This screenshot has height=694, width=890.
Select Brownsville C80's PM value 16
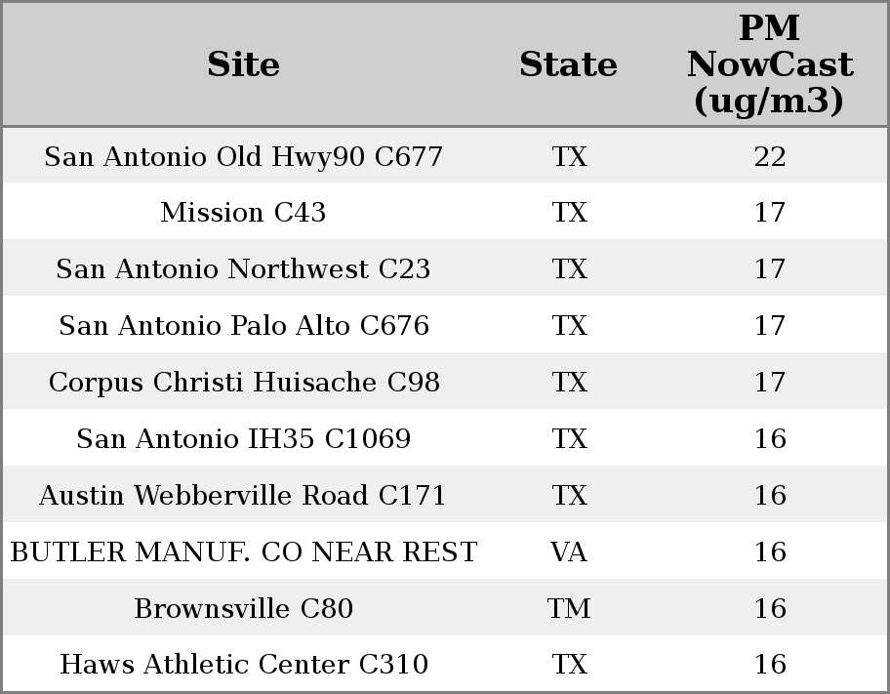(x=770, y=608)
